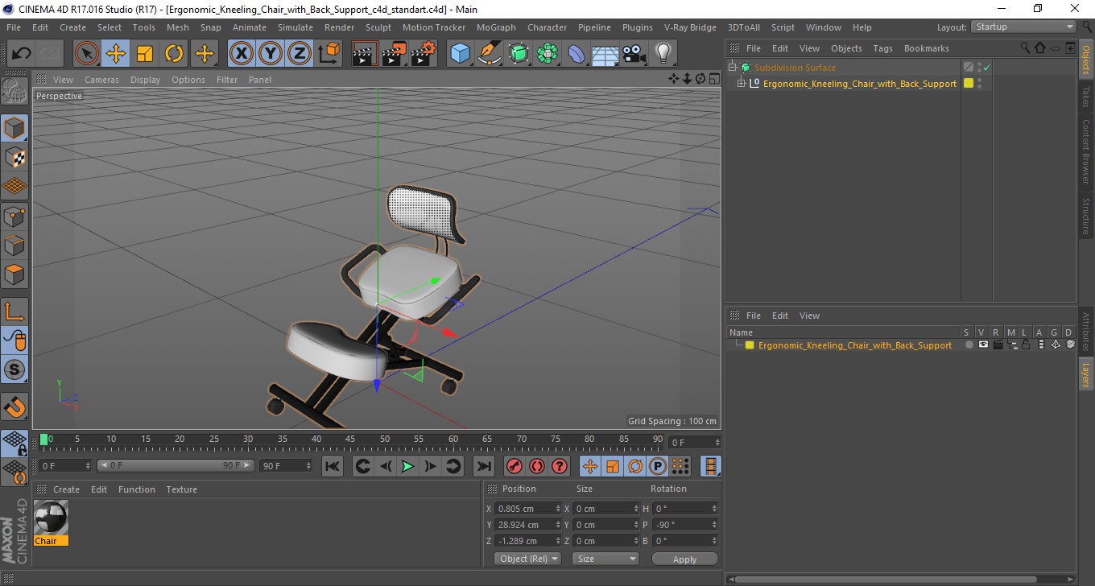Open the MoGraph menu

click(x=496, y=27)
